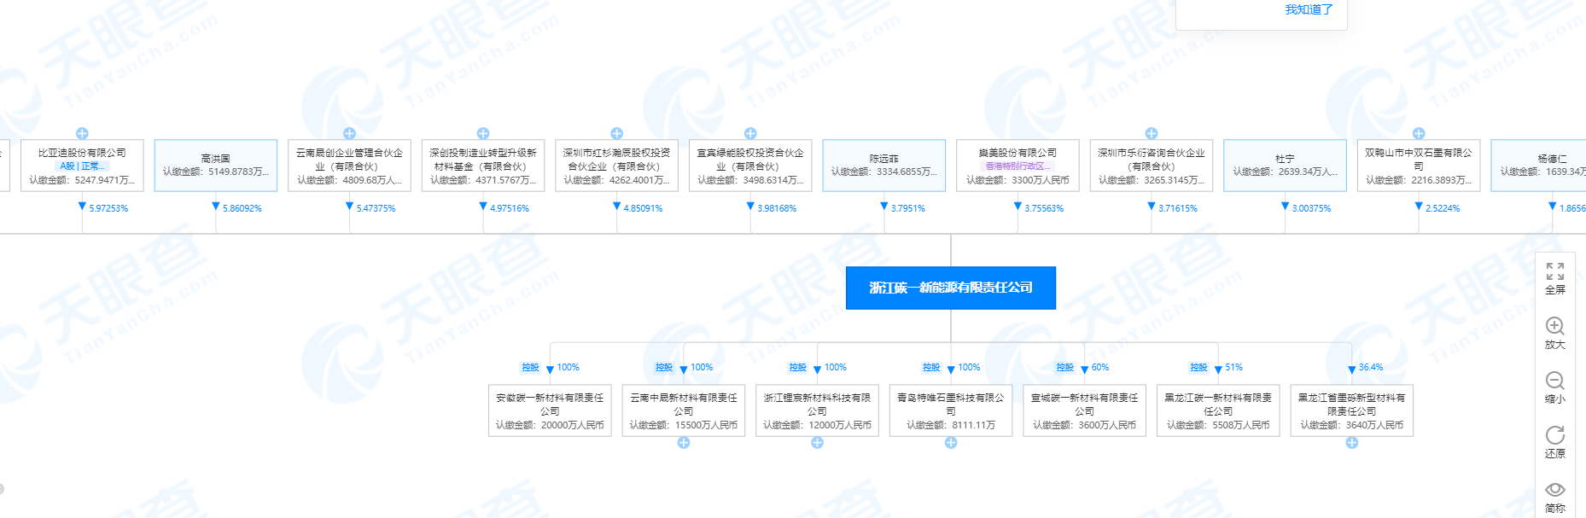Open the 深圳市红杉瀚辰股权投资 card
The height and width of the screenshot is (518, 1586).
(616, 166)
